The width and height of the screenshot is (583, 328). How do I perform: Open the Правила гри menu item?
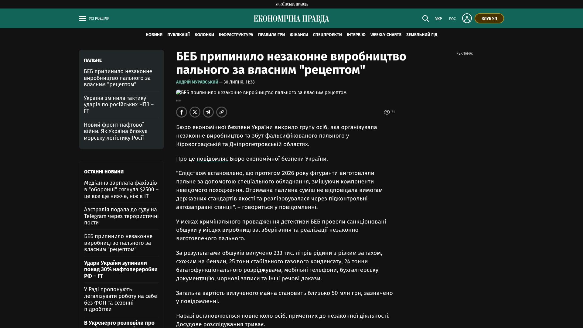(x=271, y=35)
